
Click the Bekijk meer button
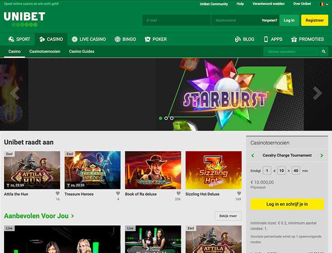pyautogui.click(x=228, y=216)
